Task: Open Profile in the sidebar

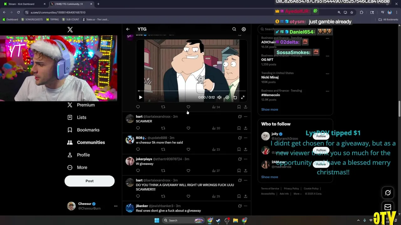Action: click(79, 155)
